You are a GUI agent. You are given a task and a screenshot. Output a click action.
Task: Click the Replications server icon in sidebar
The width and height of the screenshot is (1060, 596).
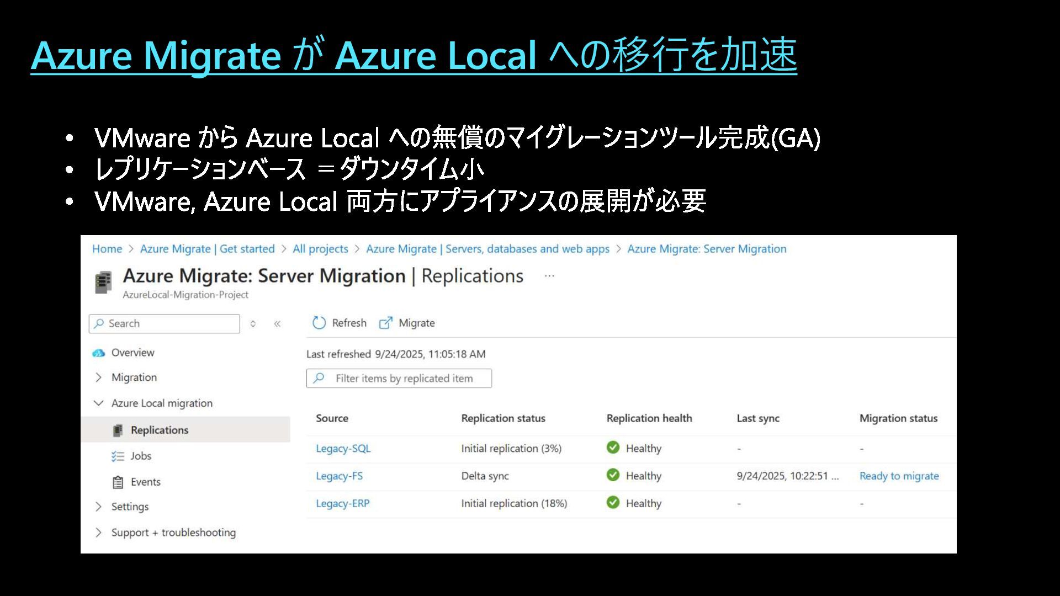point(118,430)
